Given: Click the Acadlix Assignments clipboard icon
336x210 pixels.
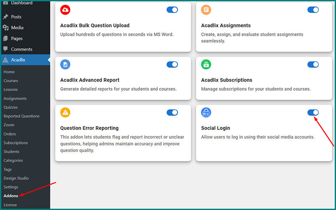Looking at the screenshot, I should tap(206, 10).
